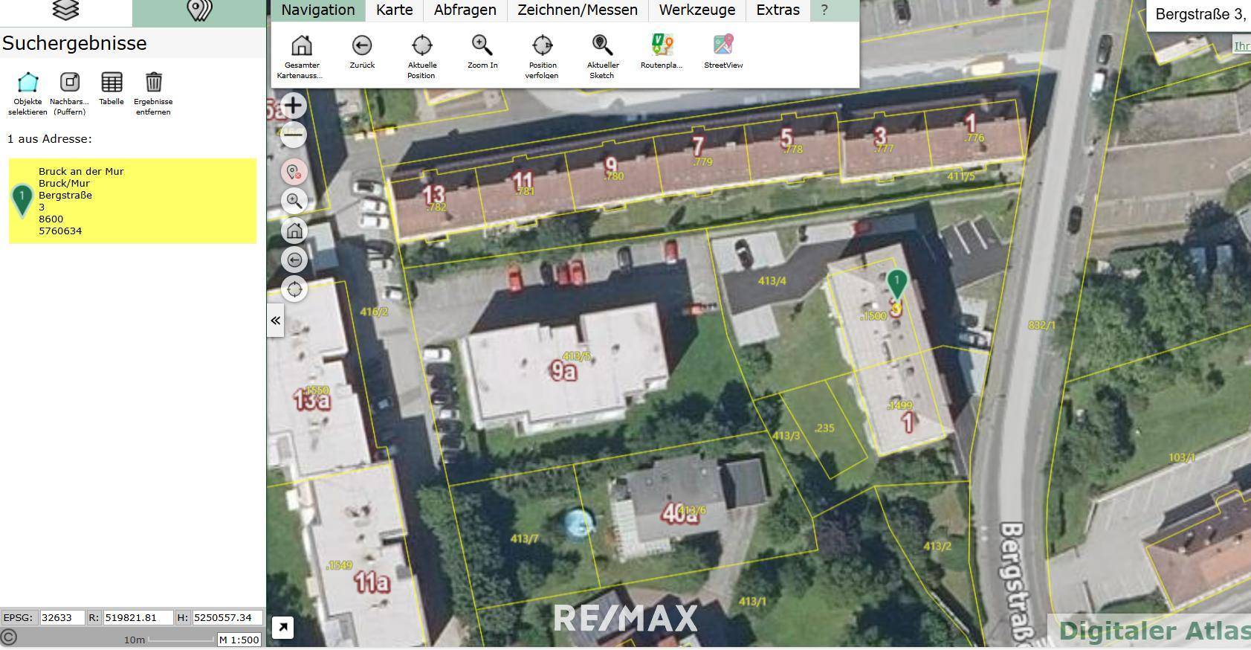This screenshot has width=1251, height=650.
Task: Open the Karte menu tab
Action: click(x=394, y=10)
